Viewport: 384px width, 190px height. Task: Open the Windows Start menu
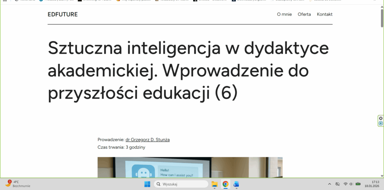click(x=147, y=184)
